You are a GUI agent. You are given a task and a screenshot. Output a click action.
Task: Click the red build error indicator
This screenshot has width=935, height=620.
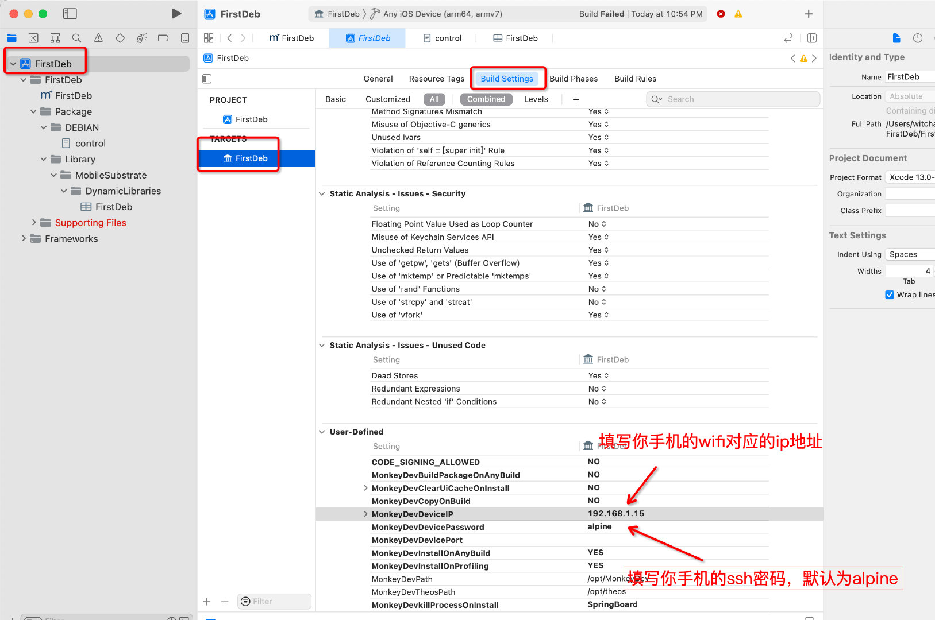tap(721, 14)
